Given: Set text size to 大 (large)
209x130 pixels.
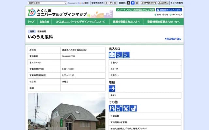Looking at the screenshot, I should pyautogui.click(x=115, y=3).
